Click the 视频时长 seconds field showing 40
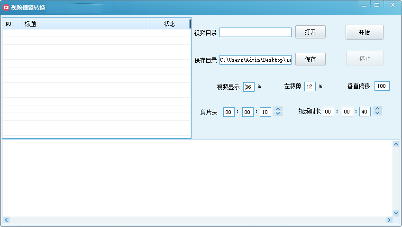 (x=365, y=112)
